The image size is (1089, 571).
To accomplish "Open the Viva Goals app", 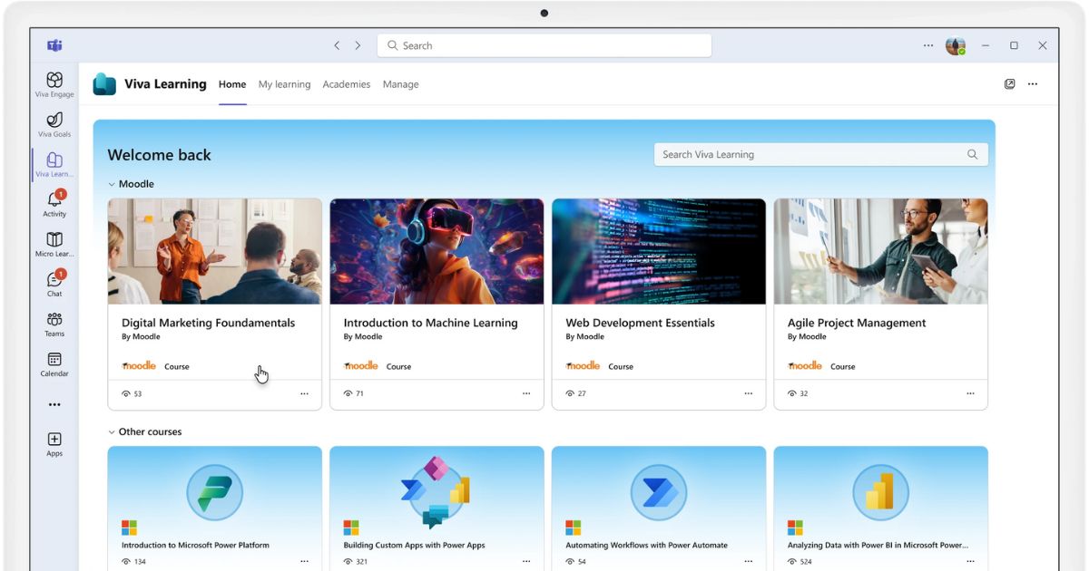I will [54, 121].
